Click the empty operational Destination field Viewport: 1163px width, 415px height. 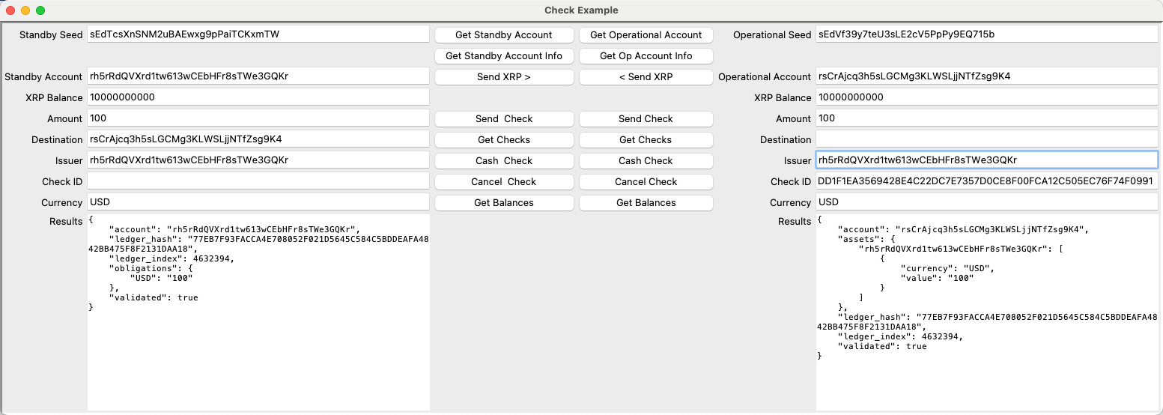pyautogui.click(x=987, y=139)
